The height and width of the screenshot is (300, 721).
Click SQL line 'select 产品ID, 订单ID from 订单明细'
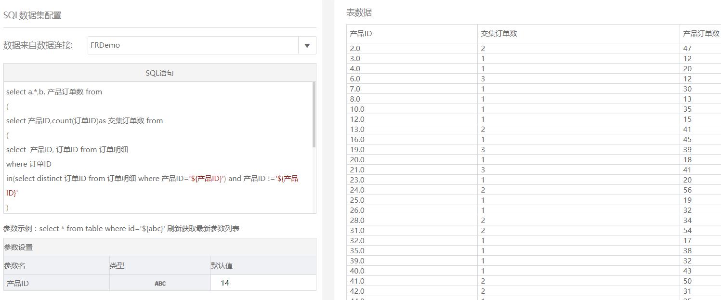pos(67,150)
